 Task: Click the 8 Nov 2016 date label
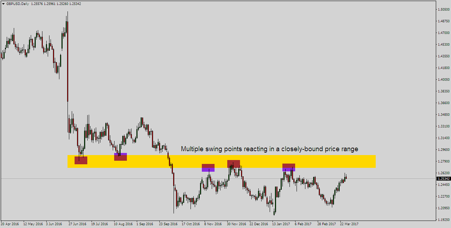[x=213, y=224]
